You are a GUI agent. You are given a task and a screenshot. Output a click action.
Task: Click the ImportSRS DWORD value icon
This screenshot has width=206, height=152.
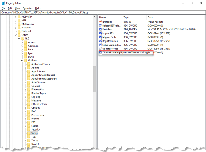[100, 33]
